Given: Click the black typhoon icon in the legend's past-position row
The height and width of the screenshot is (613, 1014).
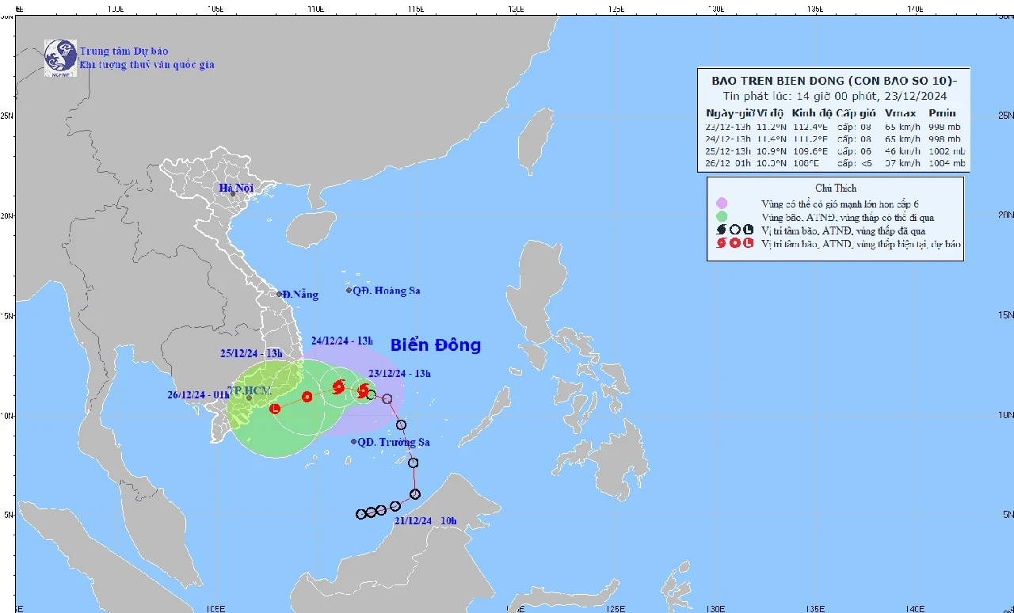Looking at the screenshot, I should (720, 230).
